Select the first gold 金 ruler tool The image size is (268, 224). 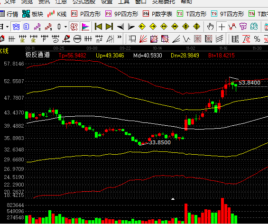tap(23, 39)
